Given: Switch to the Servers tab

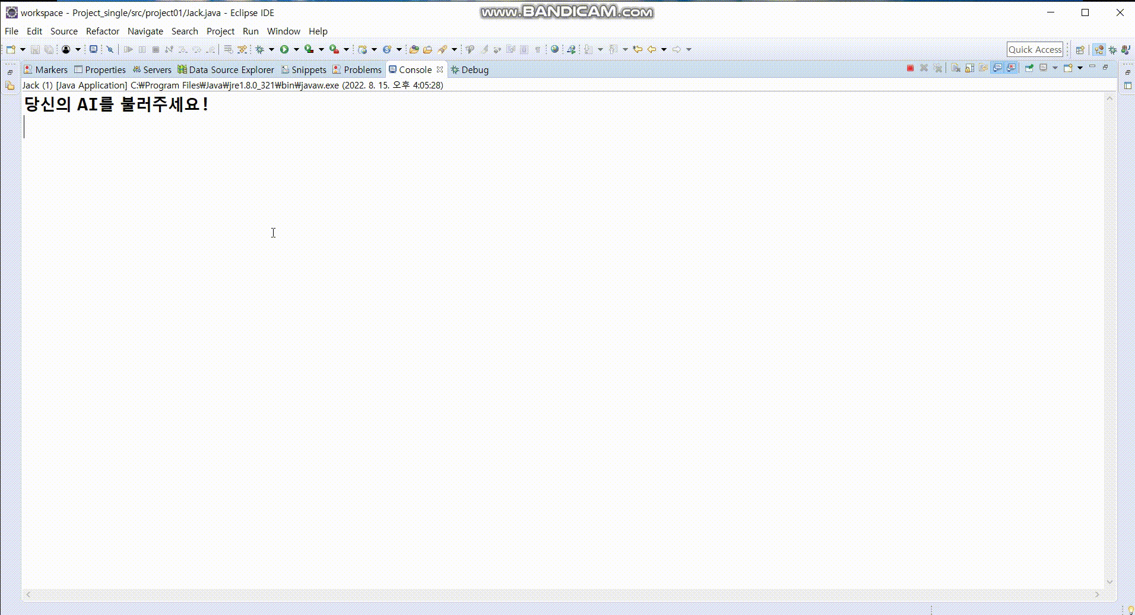Looking at the screenshot, I should click(152, 69).
